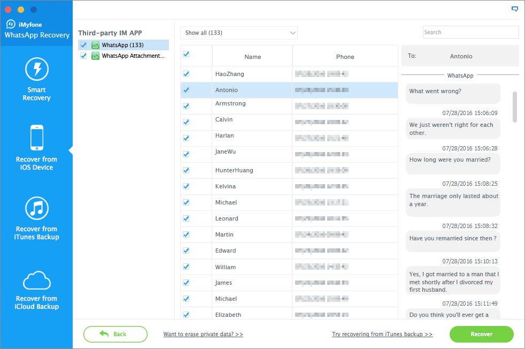Click 'How long were you married?' message
Screen dimensions: 525x349
(x=453, y=164)
